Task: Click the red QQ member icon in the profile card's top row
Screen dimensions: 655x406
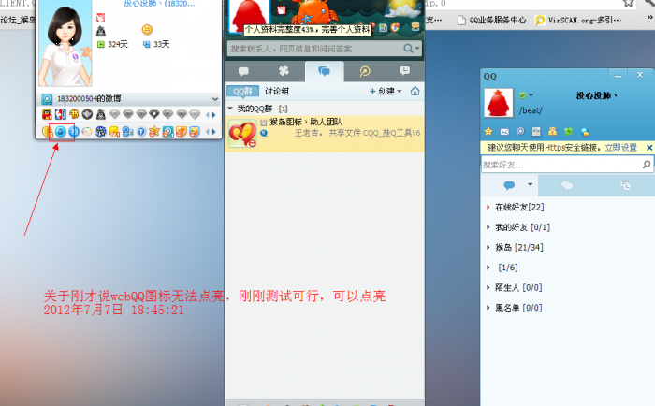Action: [x=47, y=114]
